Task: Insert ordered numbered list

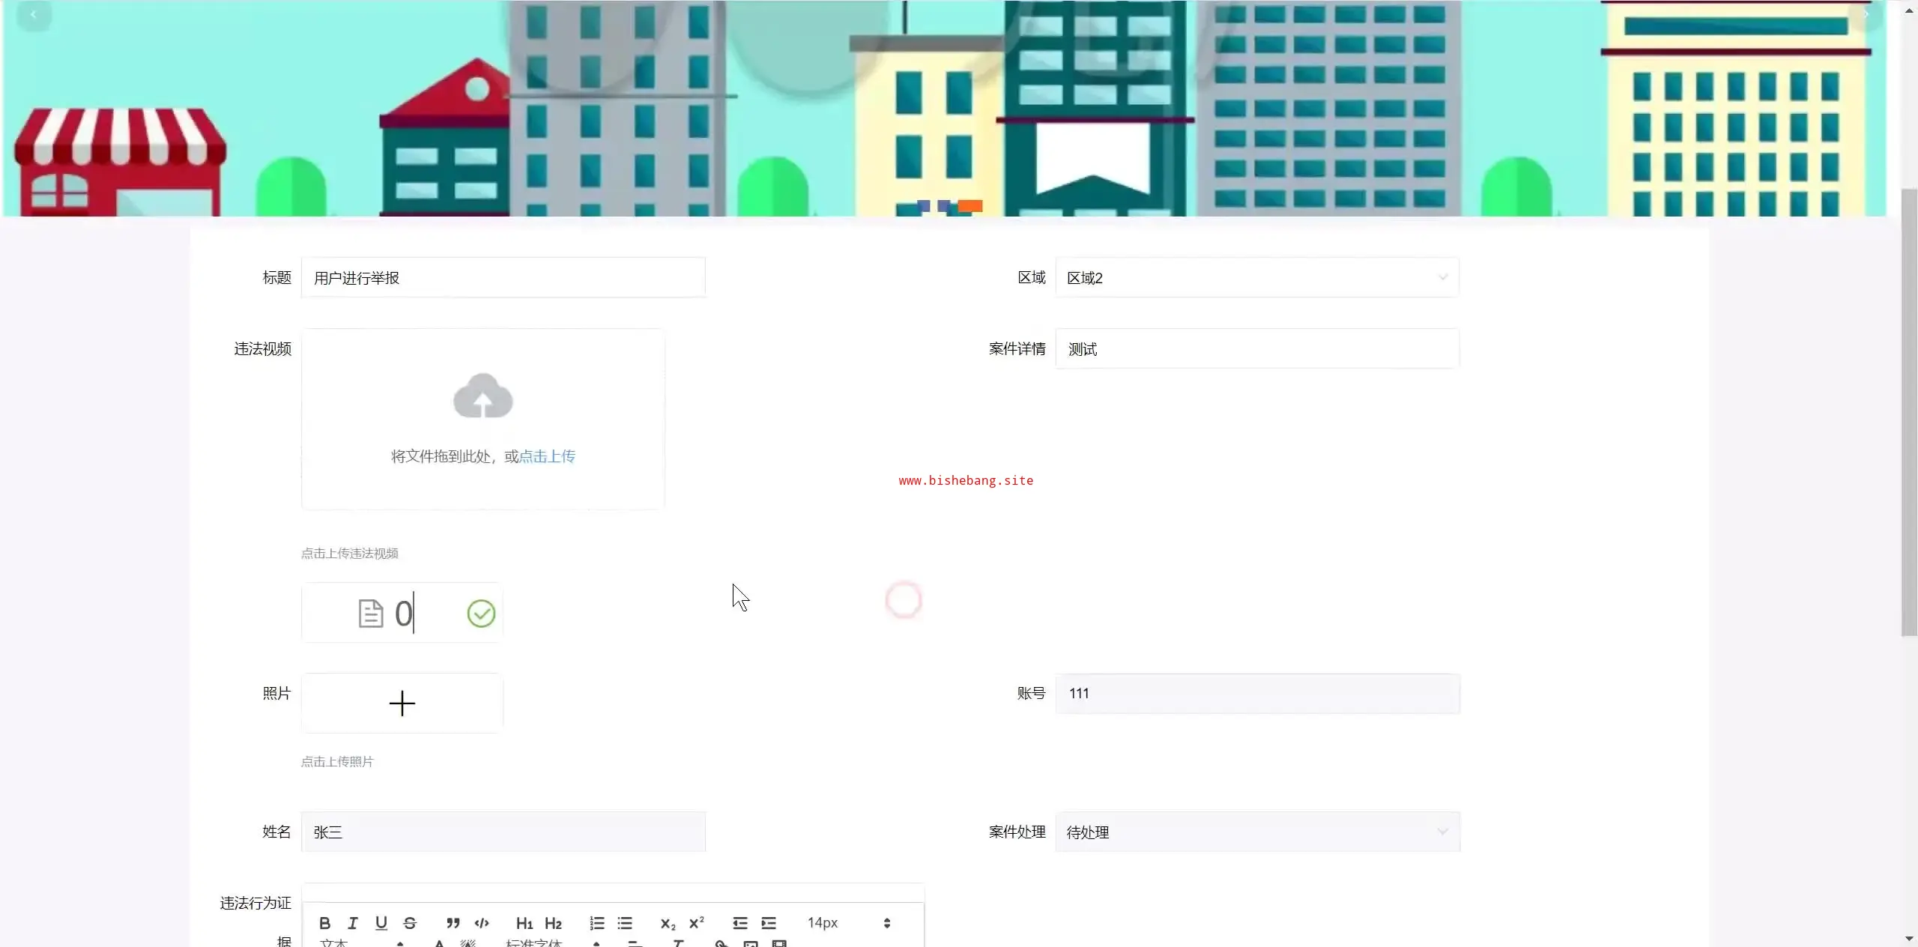Action: [596, 923]
